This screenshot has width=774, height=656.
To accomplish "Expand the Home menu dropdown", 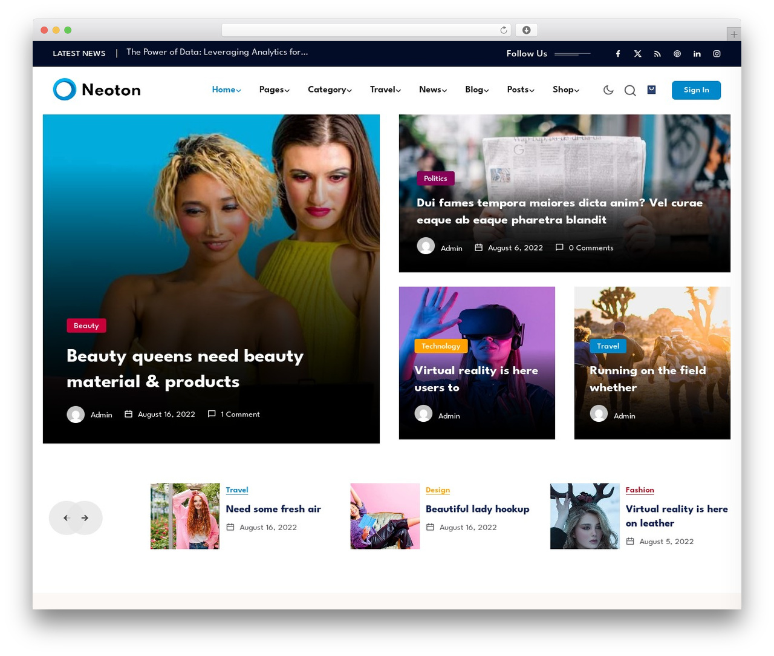I will tap(226, 90).
